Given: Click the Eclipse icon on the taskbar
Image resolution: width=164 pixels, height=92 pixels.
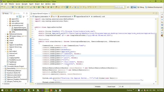Looking at the screenshot, I should 47,90.
